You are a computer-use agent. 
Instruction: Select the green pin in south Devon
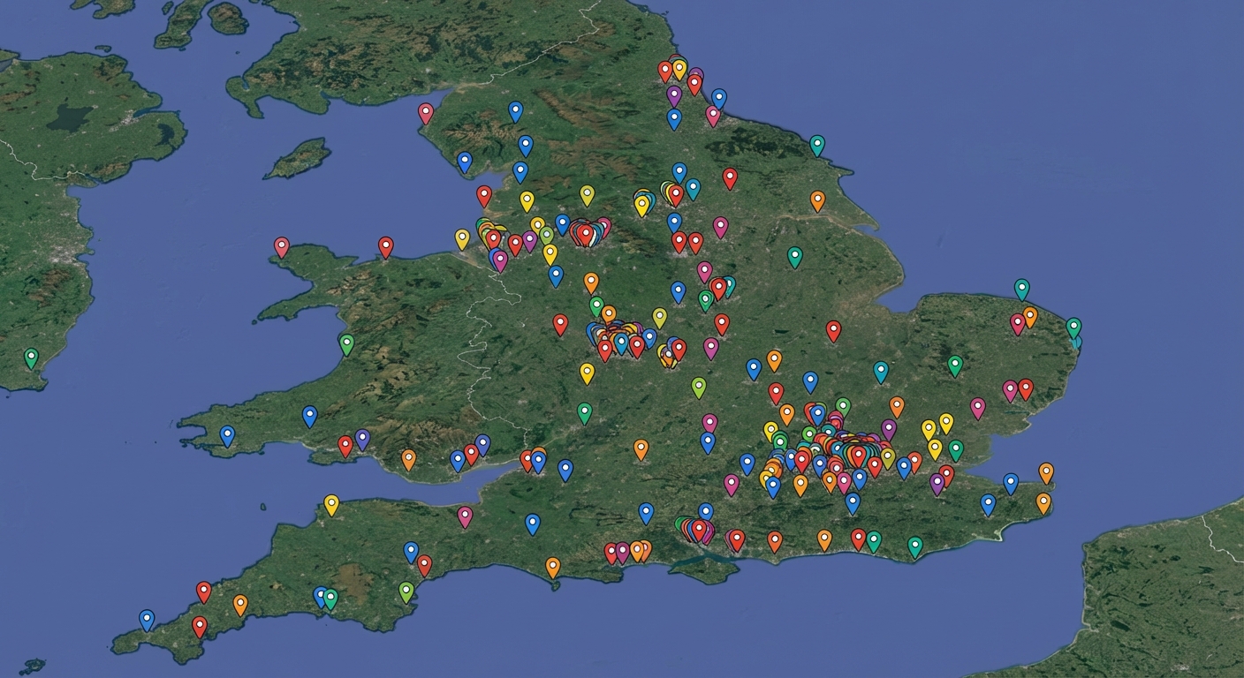pos(406,589)
